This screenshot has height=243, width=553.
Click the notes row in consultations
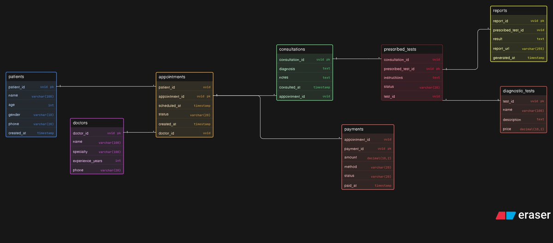(305, 77)
